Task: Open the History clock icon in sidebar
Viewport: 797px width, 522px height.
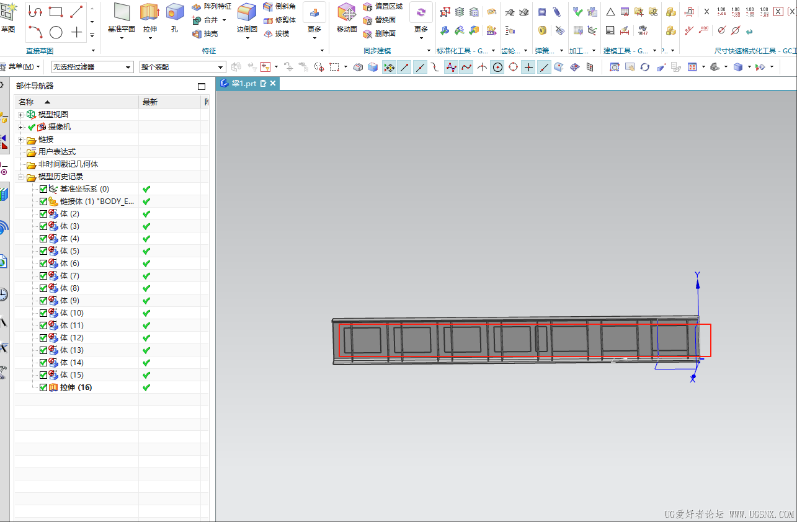Action: tap(4, 294)
